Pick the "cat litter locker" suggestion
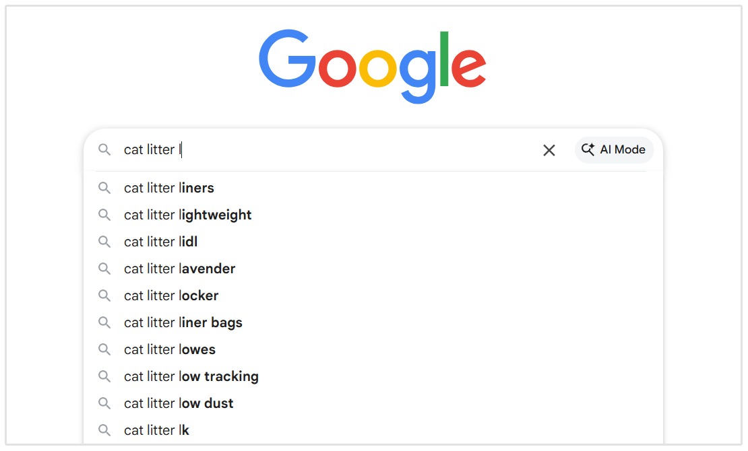Screen dimensions: 748x451 point(170,296)
